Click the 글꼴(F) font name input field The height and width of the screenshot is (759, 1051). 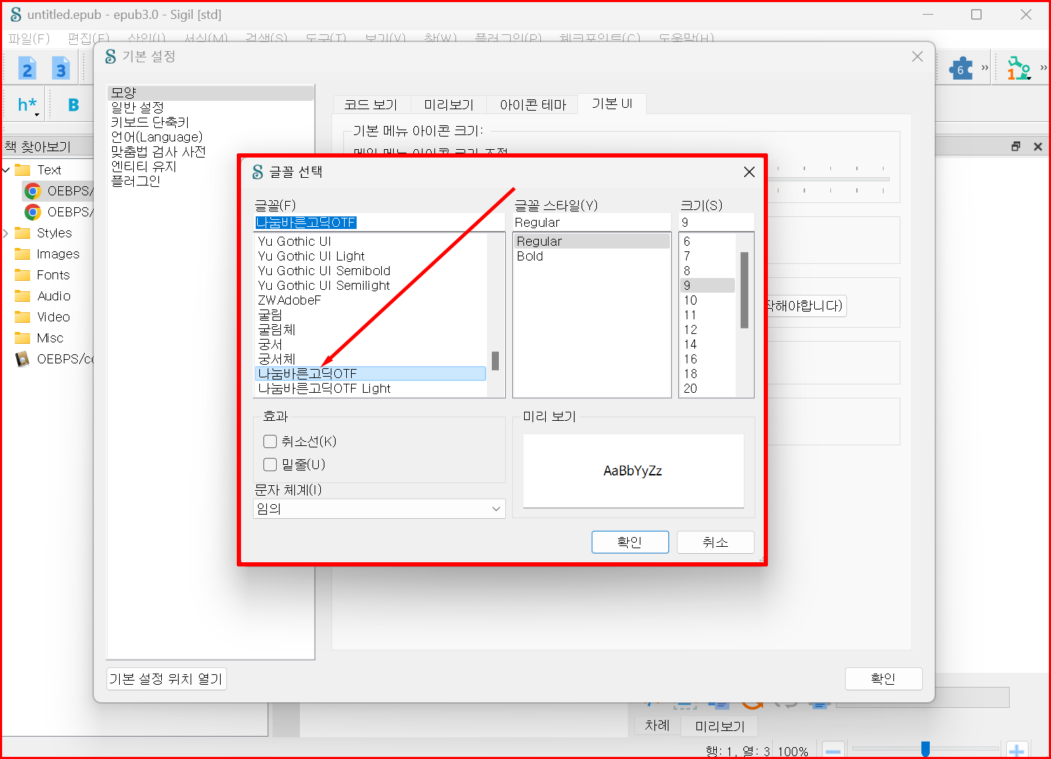click(379, 223)
